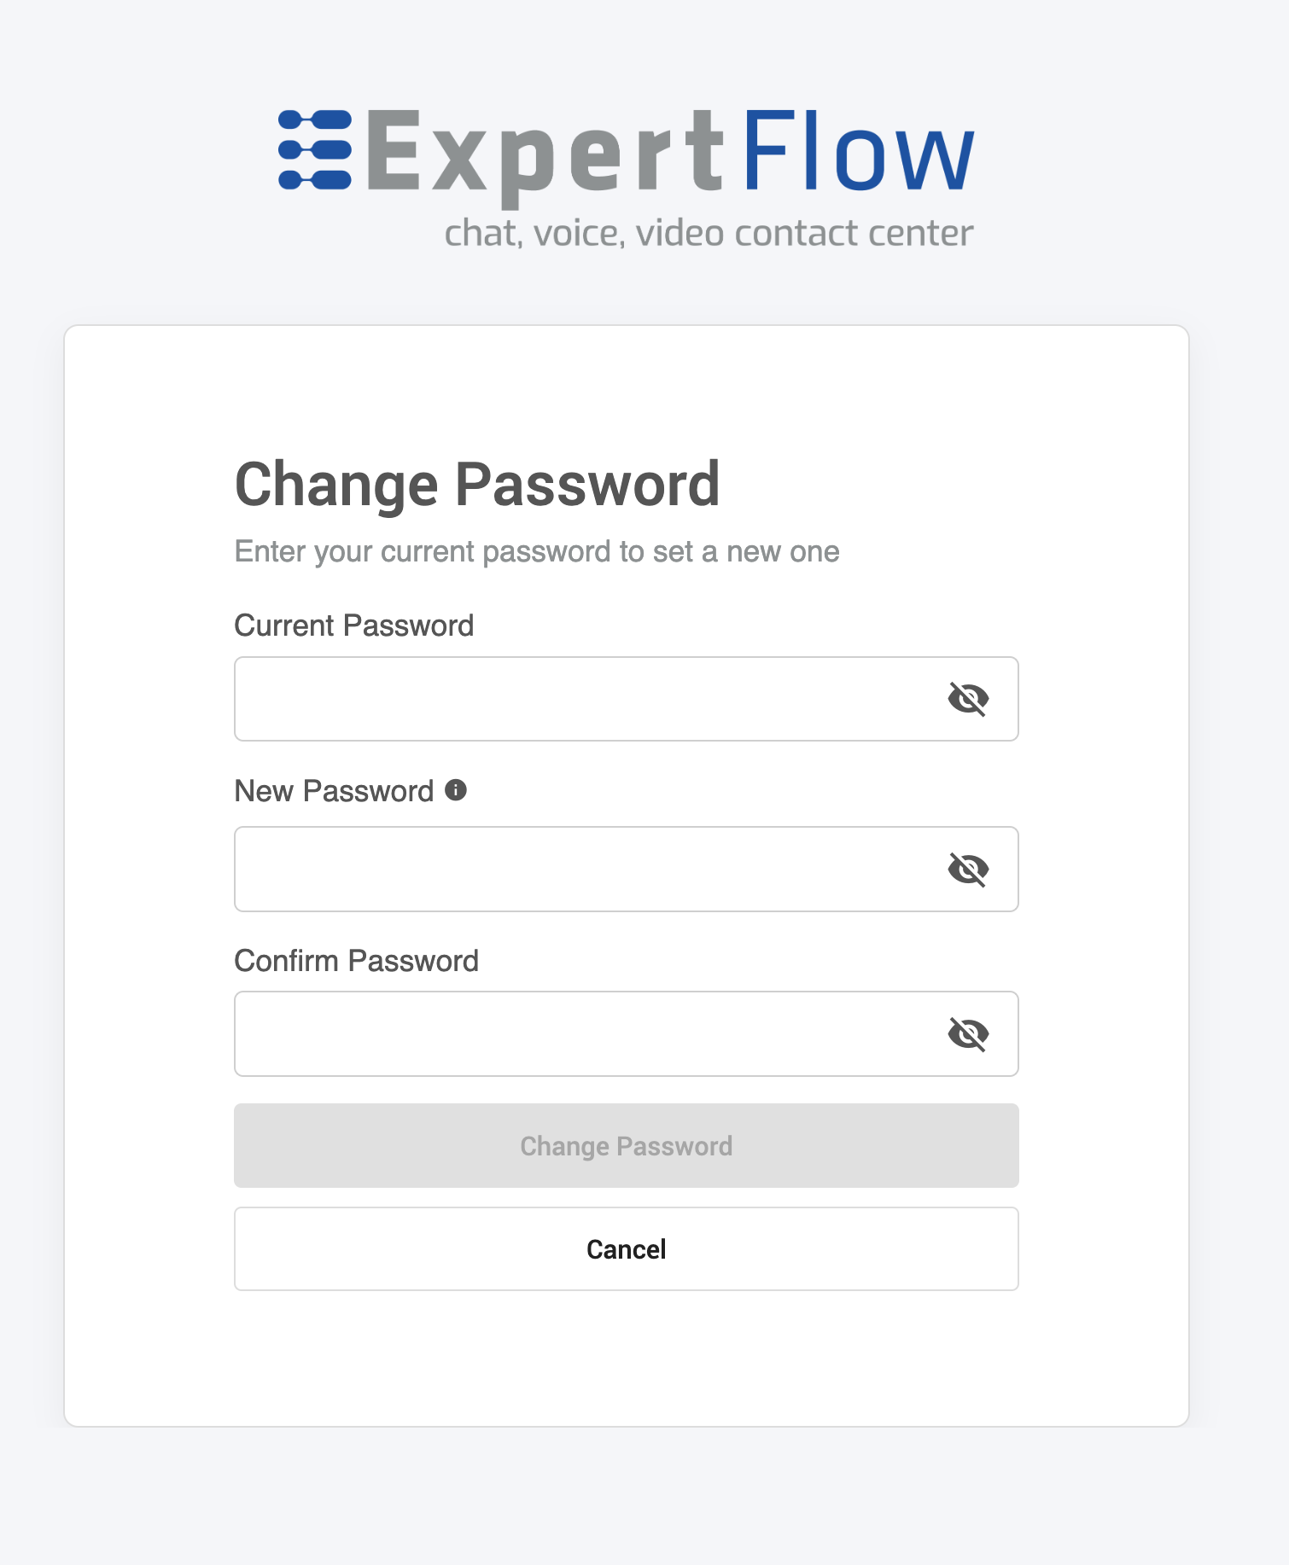Select the Current Password label
This screenshot has height=1565, width=1289.
click(355, 625)
